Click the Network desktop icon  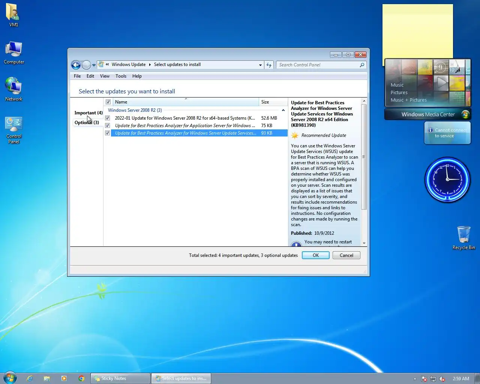click(14, 90)
